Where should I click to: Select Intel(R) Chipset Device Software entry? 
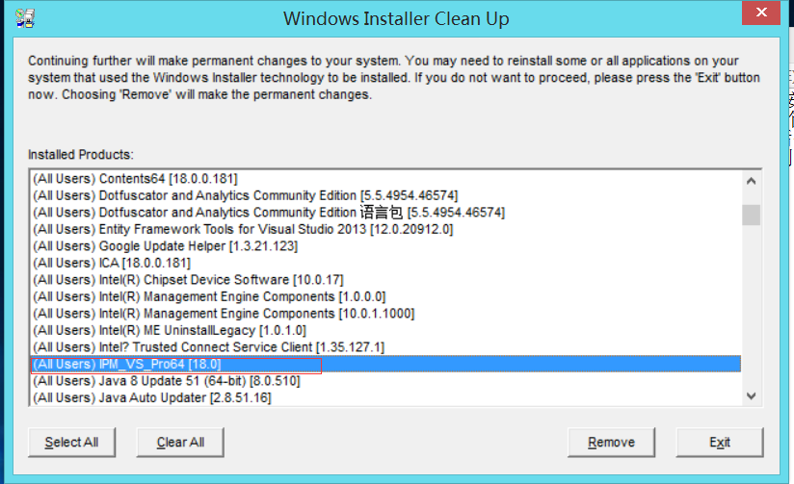coord(385,280)
